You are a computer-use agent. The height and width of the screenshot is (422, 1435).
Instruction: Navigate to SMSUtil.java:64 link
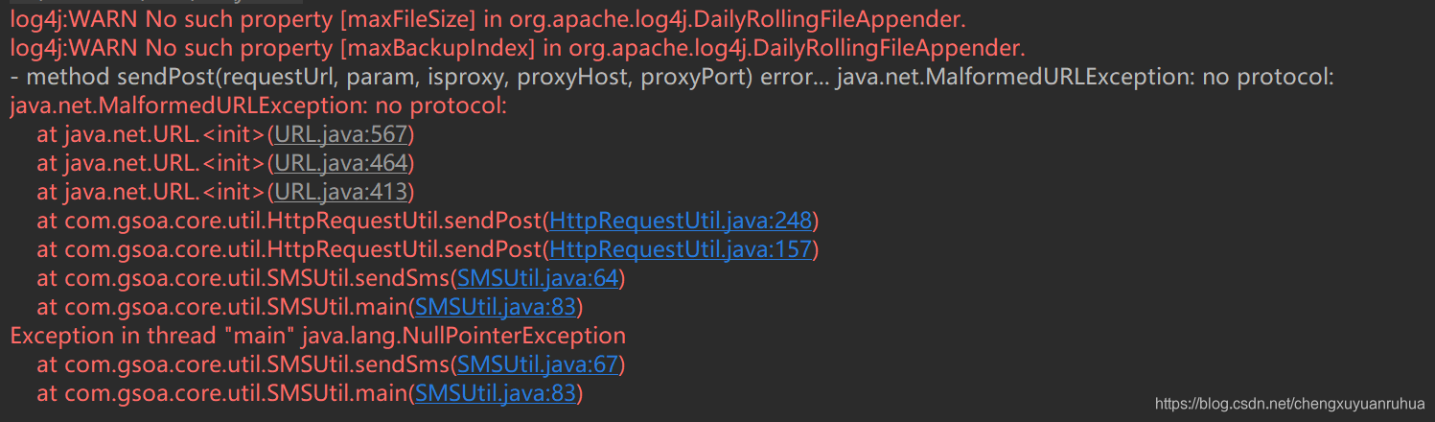point(538,278)
